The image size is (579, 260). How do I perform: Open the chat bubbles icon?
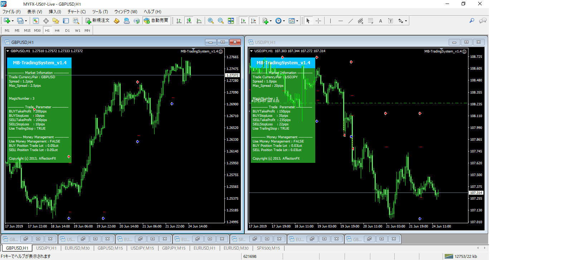483,21
